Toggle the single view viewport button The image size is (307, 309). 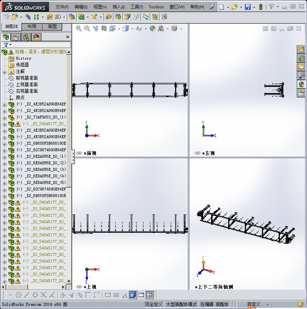click(133, 295)
